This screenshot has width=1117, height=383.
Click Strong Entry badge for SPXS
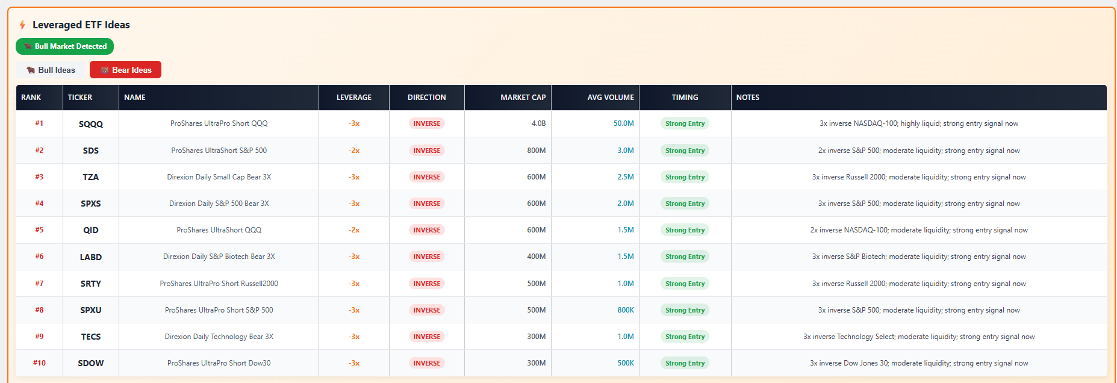tap(685, 204)
